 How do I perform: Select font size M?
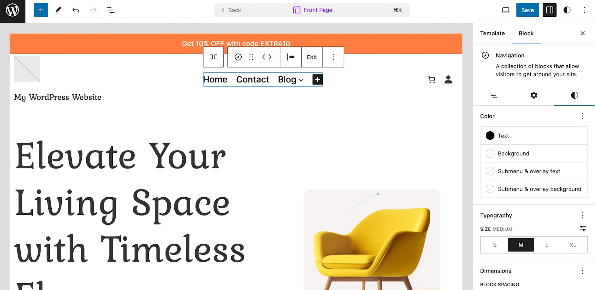[521, 245]
